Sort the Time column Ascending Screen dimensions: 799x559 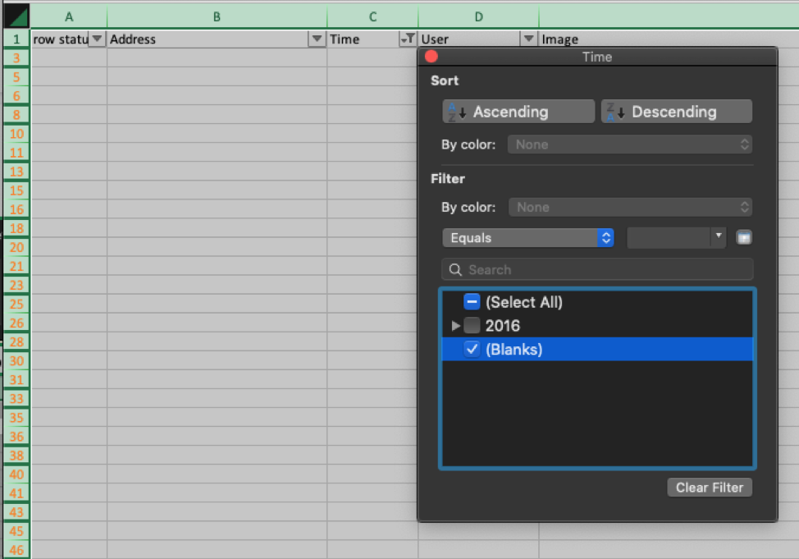(518, 111)
